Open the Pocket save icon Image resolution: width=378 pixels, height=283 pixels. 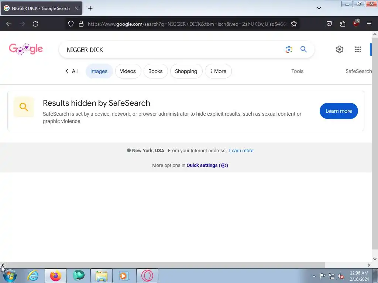click(329, 24)
